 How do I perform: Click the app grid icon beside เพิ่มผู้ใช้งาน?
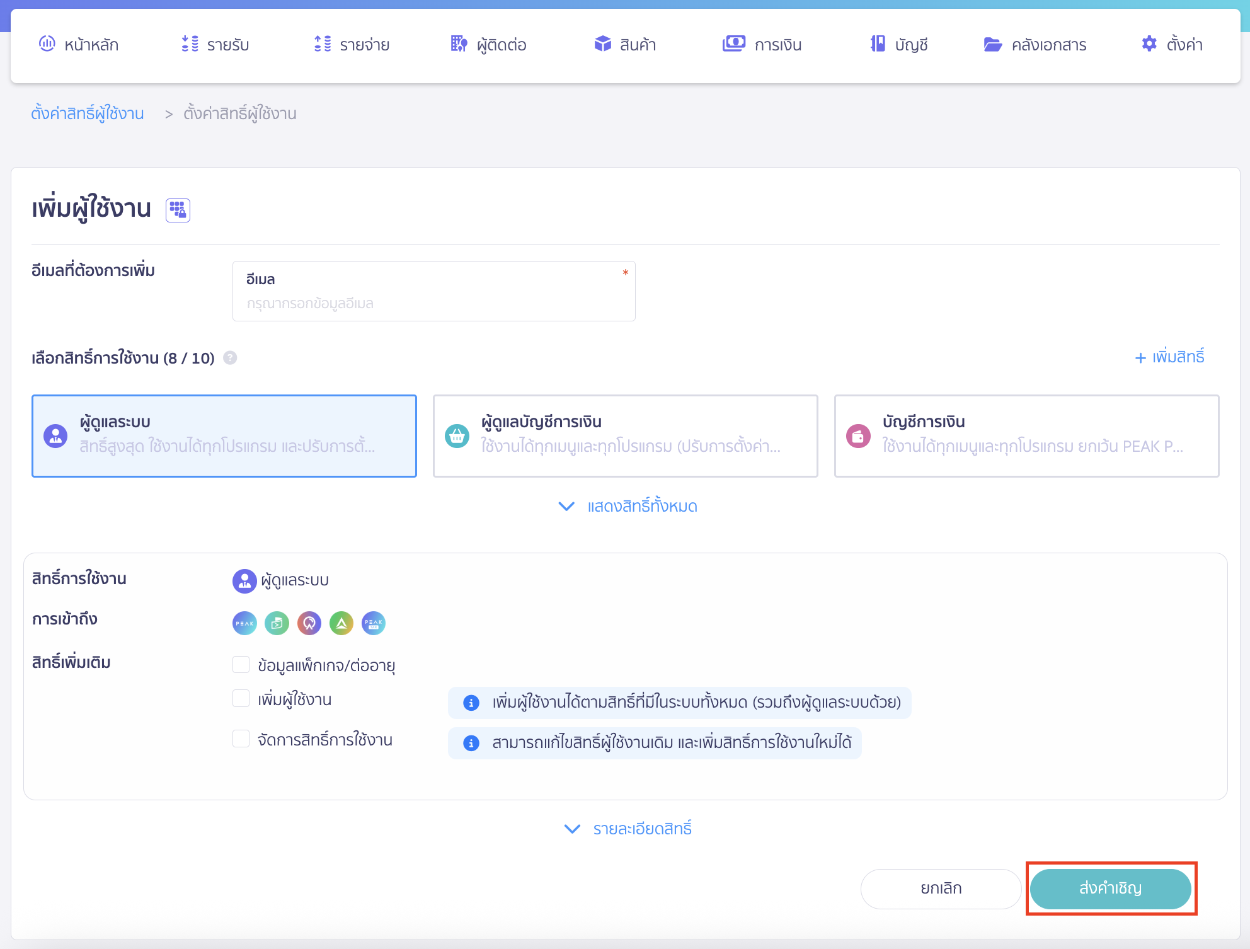177,210
